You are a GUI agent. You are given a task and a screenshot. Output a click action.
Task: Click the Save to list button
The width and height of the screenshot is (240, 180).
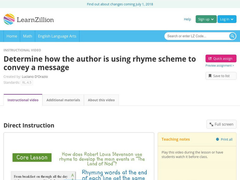(x=221, y=76)
